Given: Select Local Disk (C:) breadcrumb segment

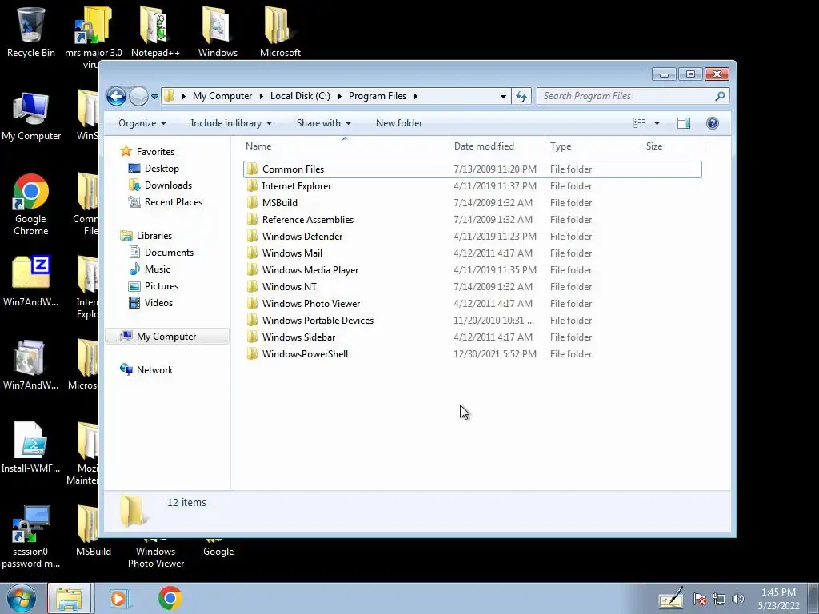Looking at the screenshot, I should click(x=300, y=96).
